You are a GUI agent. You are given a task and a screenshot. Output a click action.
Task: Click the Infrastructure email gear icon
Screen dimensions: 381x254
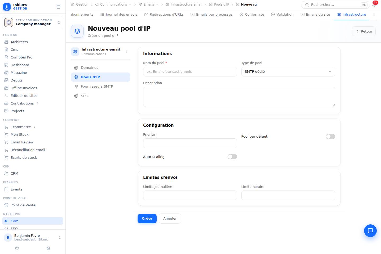75,52
